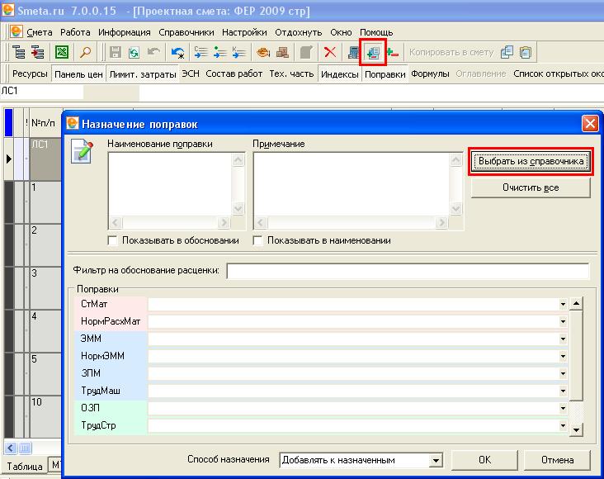Image resolution: width=604 pixels, height=479 pixels.
Task: Click the 'Фильтр на обоснование расценки' field
Action: [408, 272]
